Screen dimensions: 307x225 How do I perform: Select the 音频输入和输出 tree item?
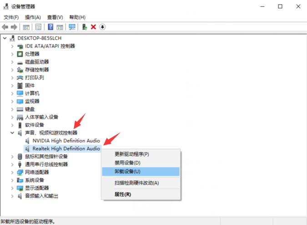pos(41,196)
